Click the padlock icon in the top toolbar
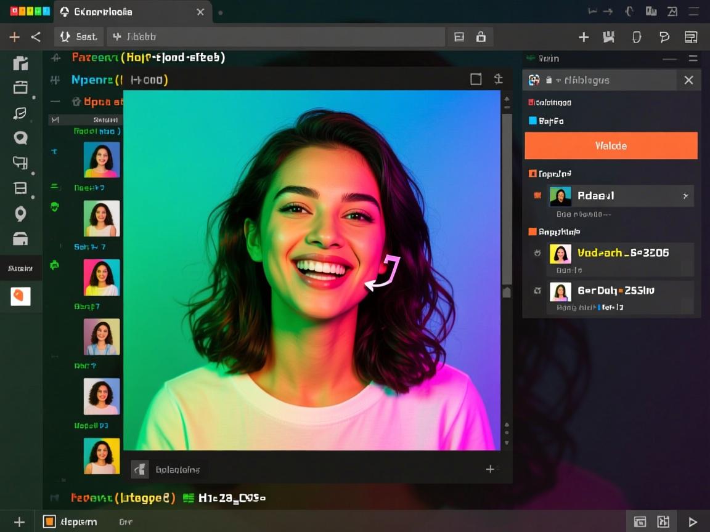 pos(481,37)
